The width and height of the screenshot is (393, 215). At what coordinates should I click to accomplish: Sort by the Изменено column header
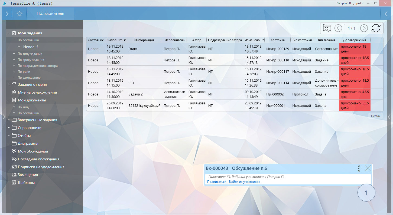(252, 40)
